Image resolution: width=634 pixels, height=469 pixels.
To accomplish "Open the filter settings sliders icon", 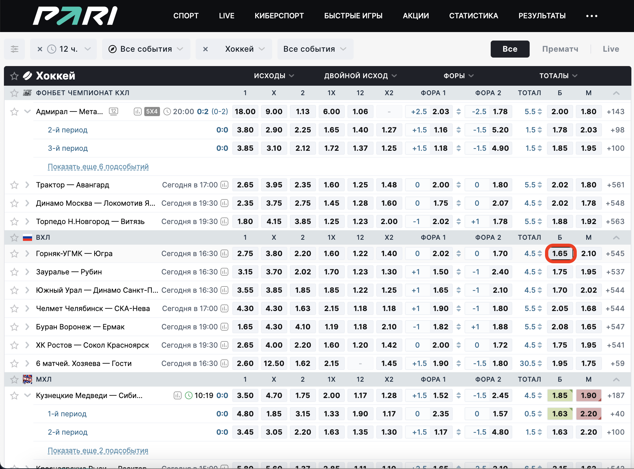I will (x=14, y=49).
